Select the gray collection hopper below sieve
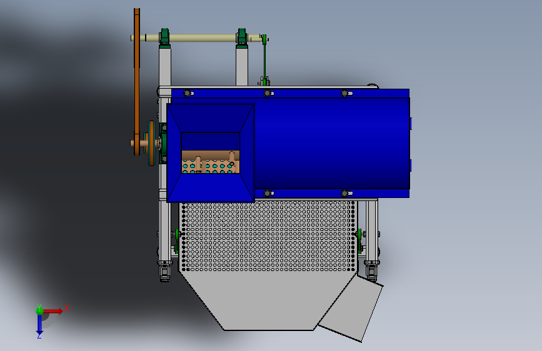 [268, 300]
